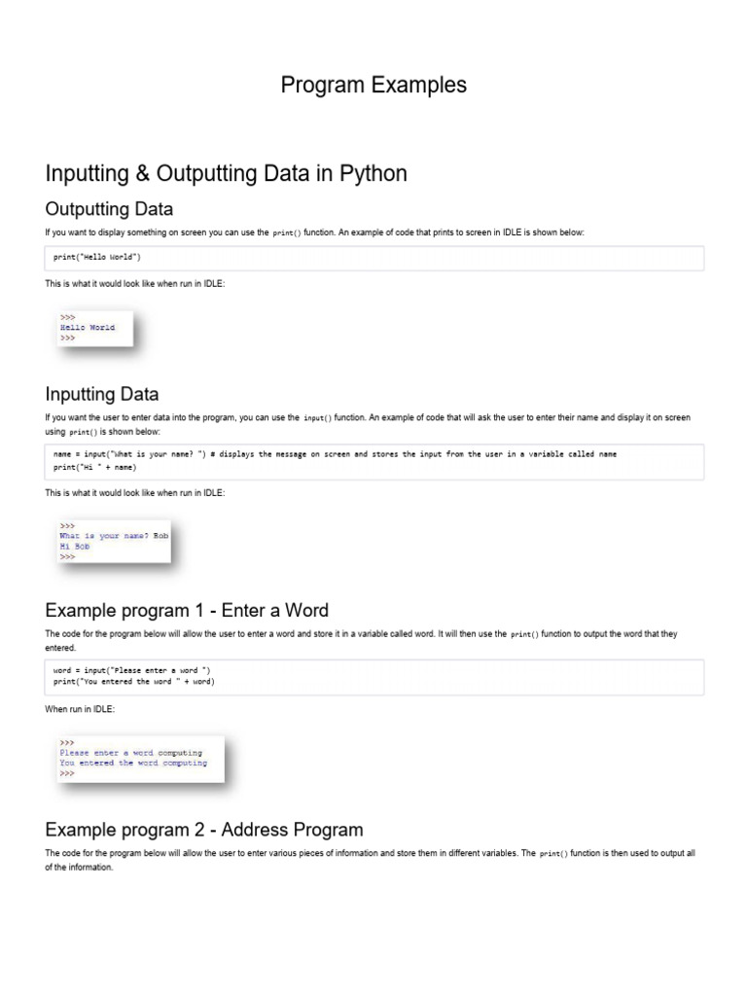Click the 'Hi Bob' line in IDLE output
747x996 pixels.
tap(74, 547)
